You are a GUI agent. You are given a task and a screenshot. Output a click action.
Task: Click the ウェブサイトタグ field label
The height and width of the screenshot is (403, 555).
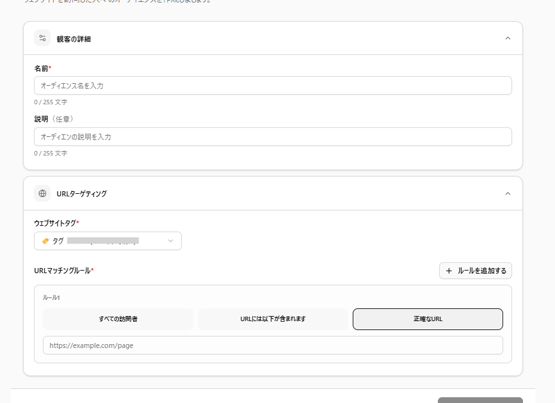pos(55,223)
